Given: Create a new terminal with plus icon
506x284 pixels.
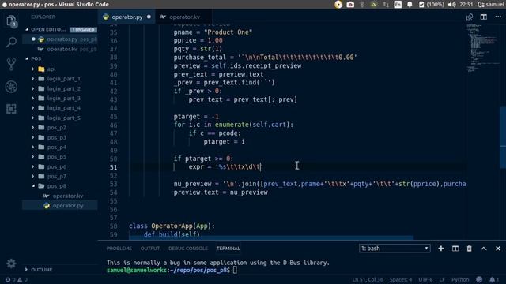Looking at the screenshot, I should (441, 248).
